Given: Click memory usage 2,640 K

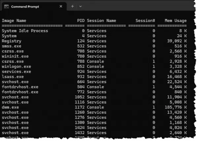Looking at the screenshot, I should [x=178, y=133].
